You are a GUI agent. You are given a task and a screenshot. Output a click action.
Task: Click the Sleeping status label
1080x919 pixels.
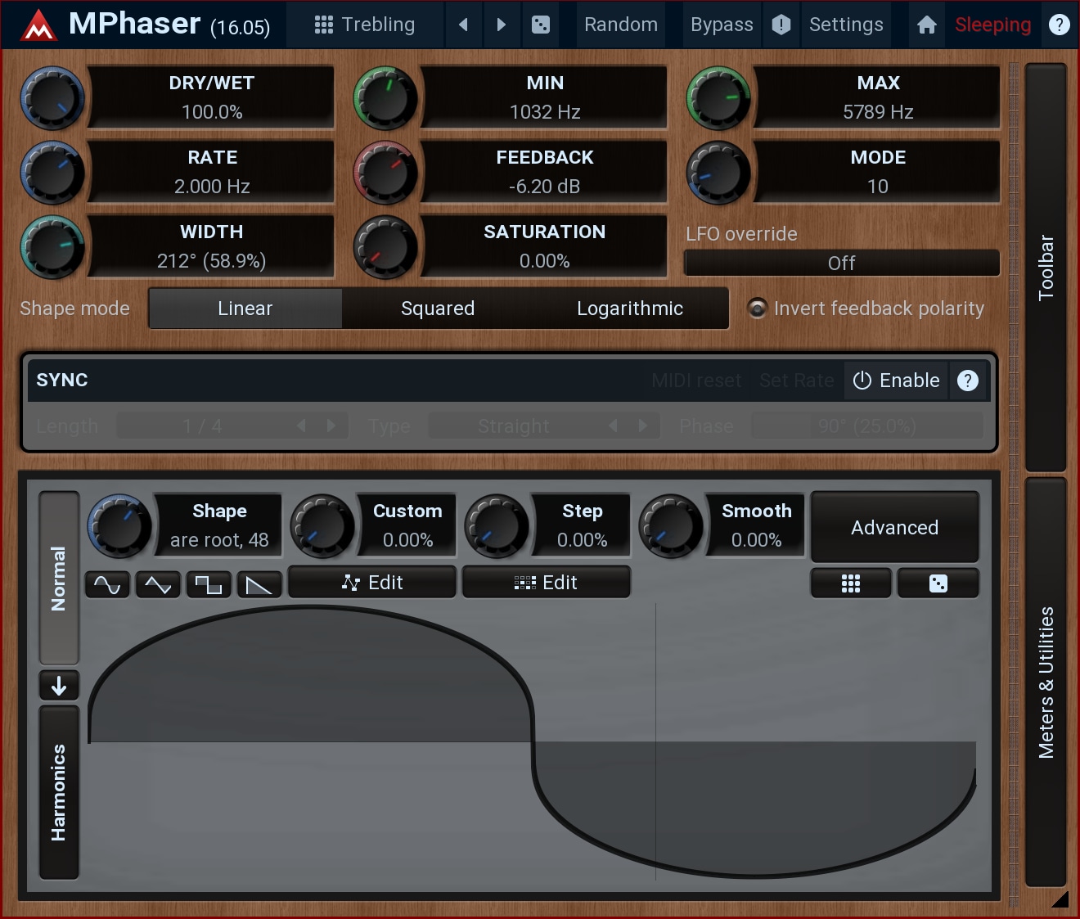point(993,25)
